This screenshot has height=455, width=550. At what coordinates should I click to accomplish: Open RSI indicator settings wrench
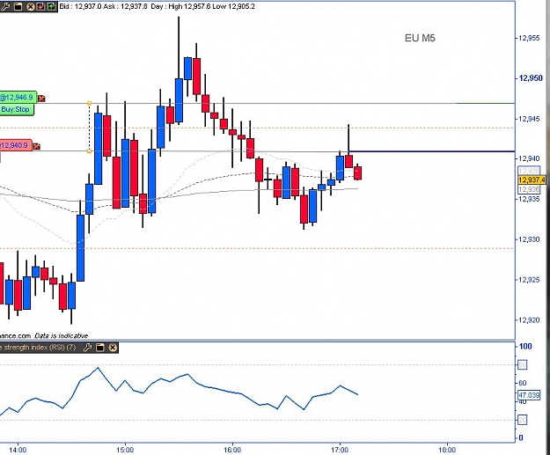click(x=88, y=348)
